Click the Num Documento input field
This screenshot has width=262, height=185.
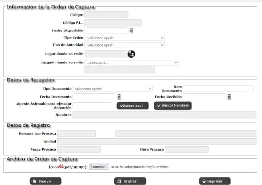tap(218, 89)
